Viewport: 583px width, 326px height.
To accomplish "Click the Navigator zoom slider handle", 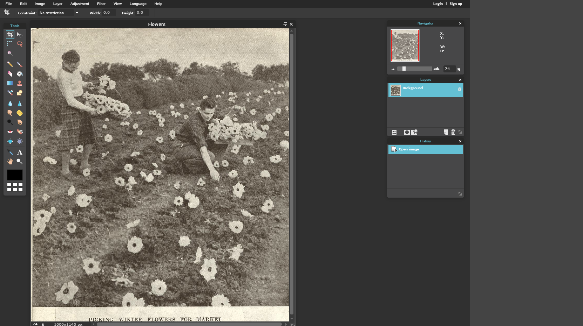I will point(404,69).
